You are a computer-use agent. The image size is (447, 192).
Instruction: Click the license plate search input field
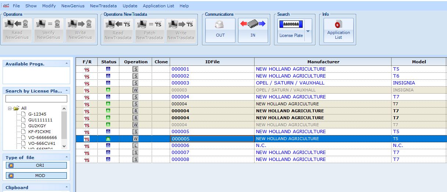tap(36, 99)
